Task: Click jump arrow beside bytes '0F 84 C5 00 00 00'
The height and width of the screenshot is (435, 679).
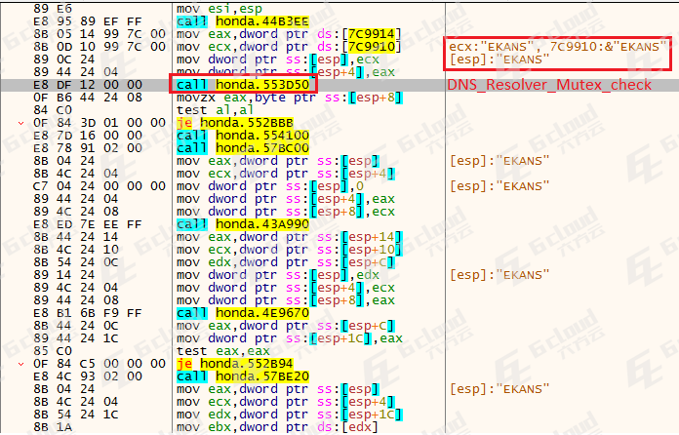Action: point(20,365)
